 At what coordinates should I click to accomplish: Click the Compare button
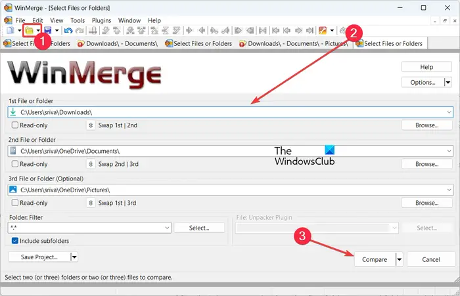[x=375, y=259]
